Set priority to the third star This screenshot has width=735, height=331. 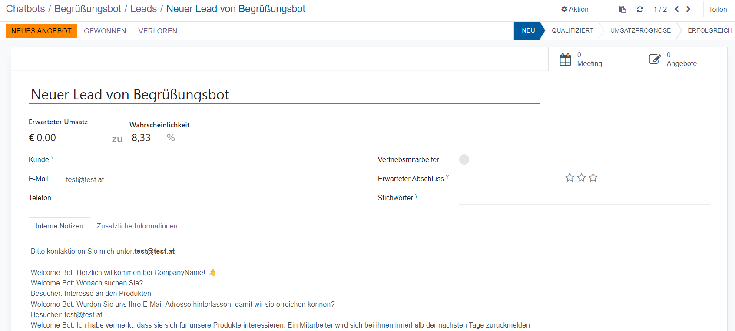click(x=593, y=178)
